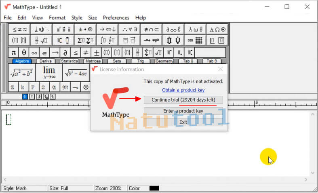The image size is (318, 193).
Task: Insert the sqrt(b²−4ac) expression
Action: [x=76, y=73]
